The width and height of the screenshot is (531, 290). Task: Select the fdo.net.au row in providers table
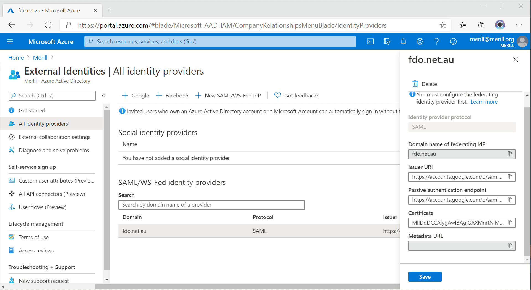click(259, 231)
